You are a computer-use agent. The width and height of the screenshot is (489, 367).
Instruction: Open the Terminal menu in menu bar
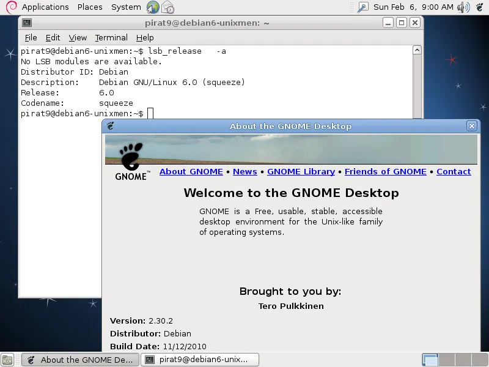111,38
